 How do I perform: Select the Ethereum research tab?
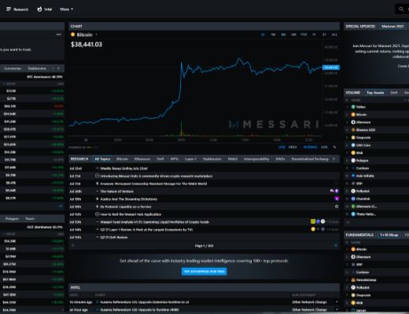pyautogui.click(x=142, y=159)
